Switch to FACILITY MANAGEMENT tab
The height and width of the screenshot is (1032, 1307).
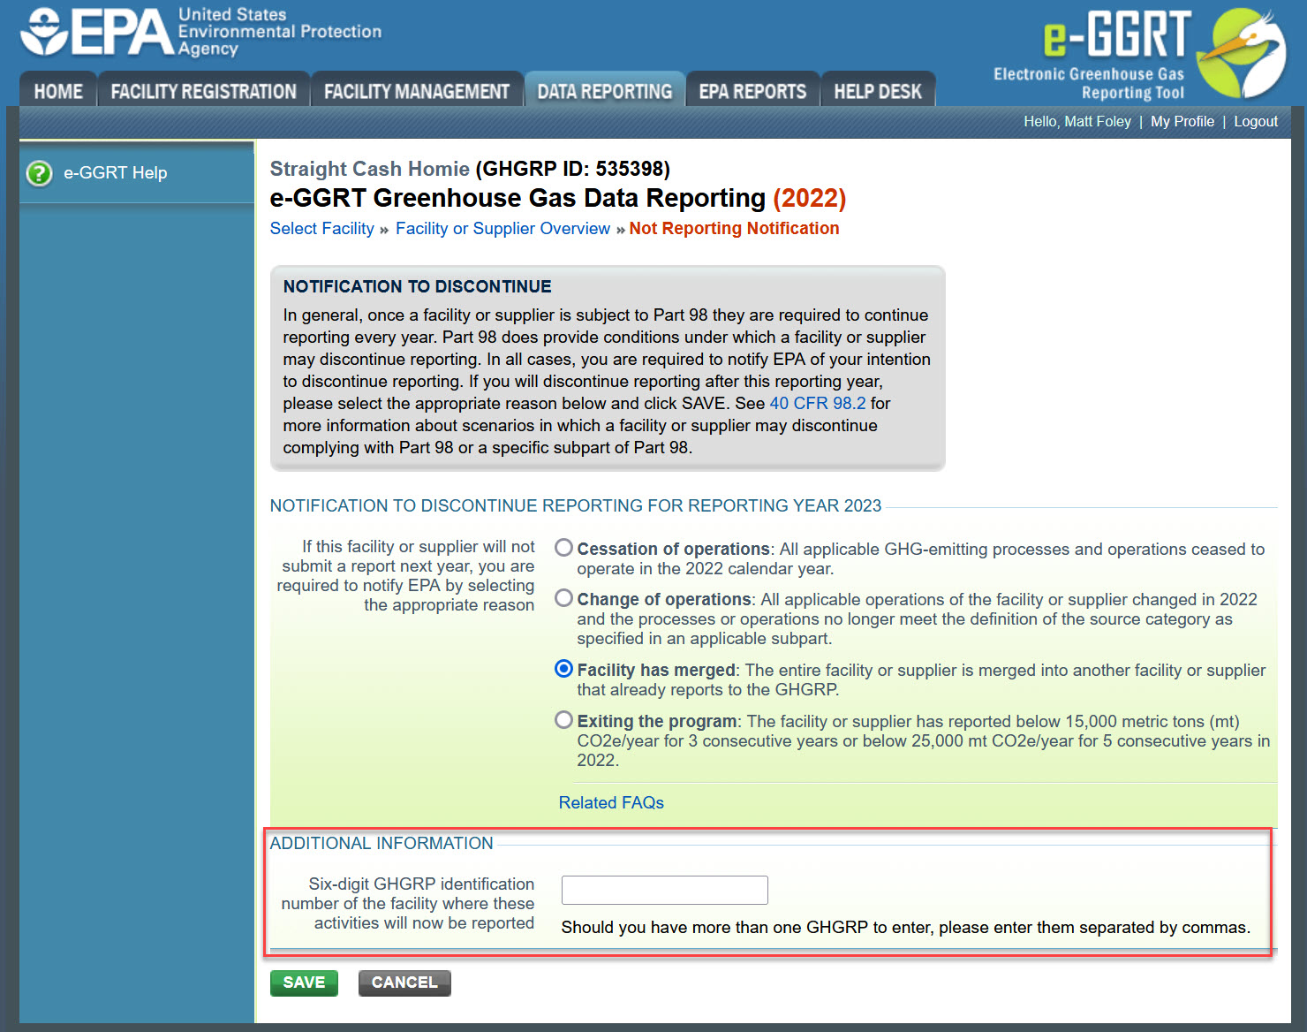coord(417,91)
